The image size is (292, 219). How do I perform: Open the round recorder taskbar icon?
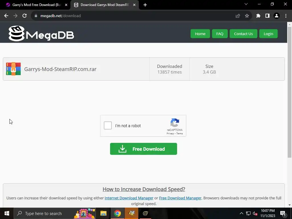(145, 213)
